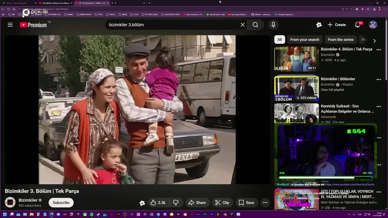Open options for Bizimkiler | Bölümler playlist

pos(379,80)
